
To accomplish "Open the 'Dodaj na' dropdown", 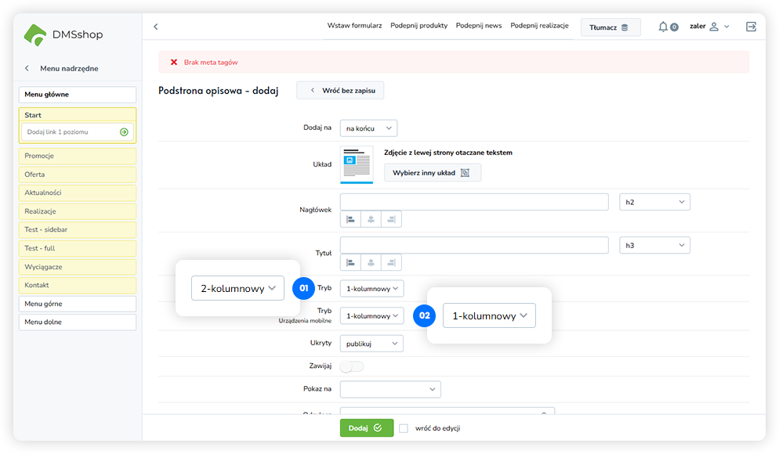I will pyautogui.click(x=369, y=128).
